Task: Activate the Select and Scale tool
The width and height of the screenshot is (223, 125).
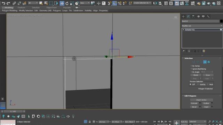Action: (72, 3)
